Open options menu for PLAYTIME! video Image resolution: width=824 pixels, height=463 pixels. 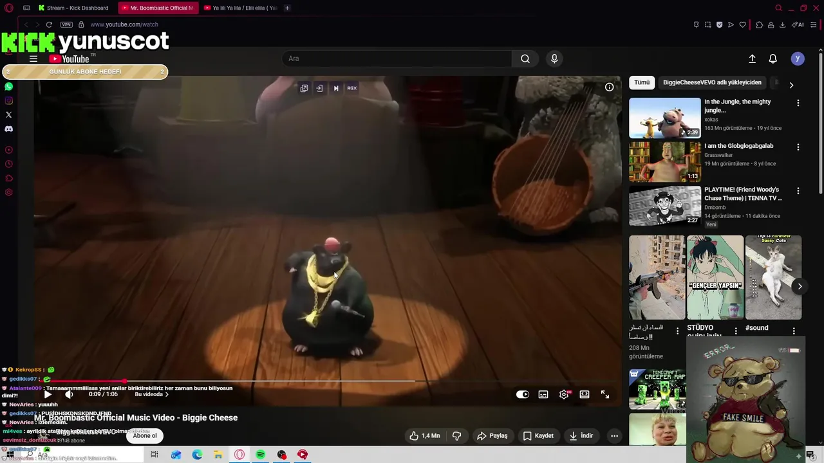[x=798, y=190]
